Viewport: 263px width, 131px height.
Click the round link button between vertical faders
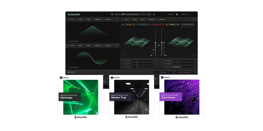click(158, 45)
